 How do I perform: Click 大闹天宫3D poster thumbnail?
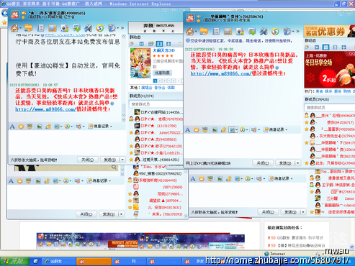tap(140, 63)
